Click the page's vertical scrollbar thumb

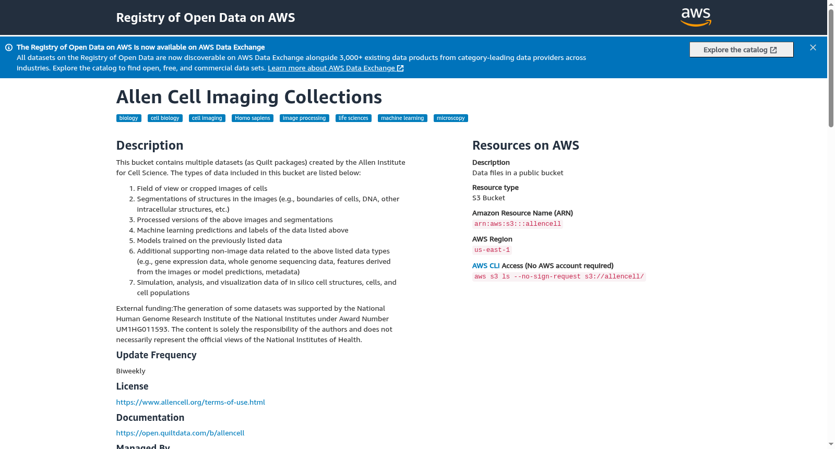pos(831,68)
